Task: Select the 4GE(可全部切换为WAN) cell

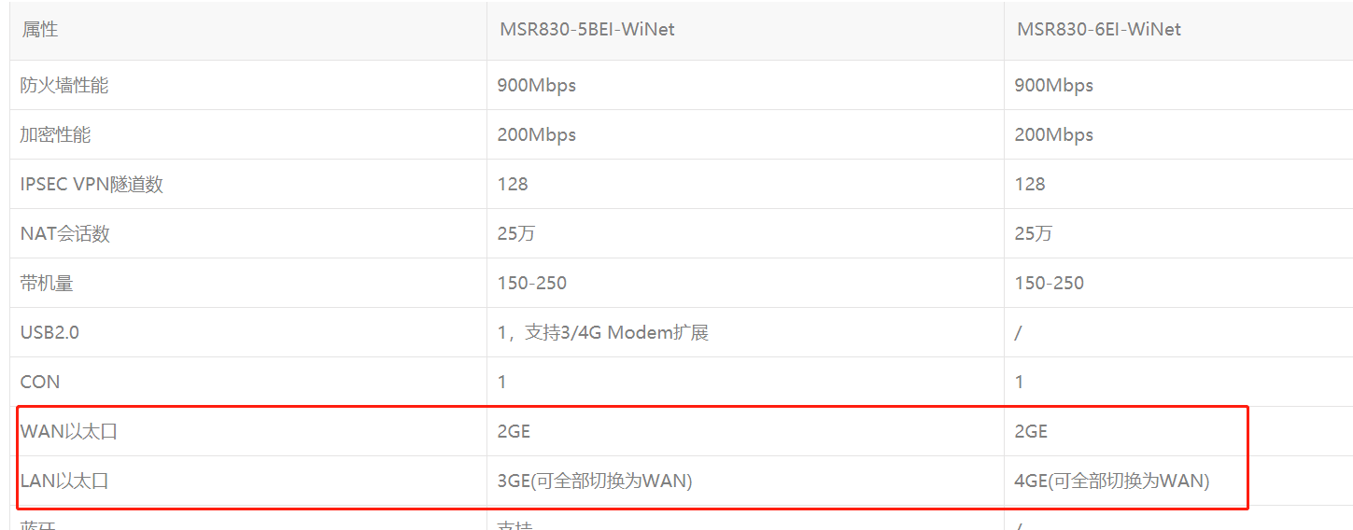Action: [x=1112, y=481]
